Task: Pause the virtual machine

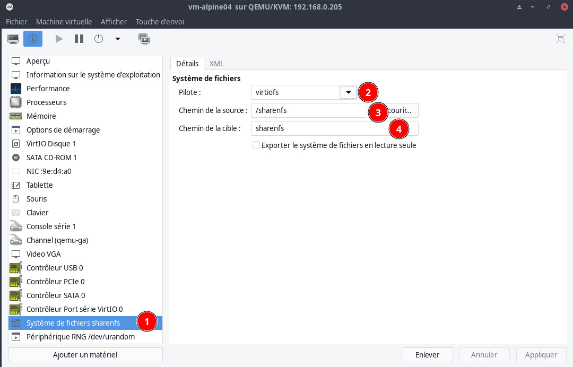Action: (79, 39)
